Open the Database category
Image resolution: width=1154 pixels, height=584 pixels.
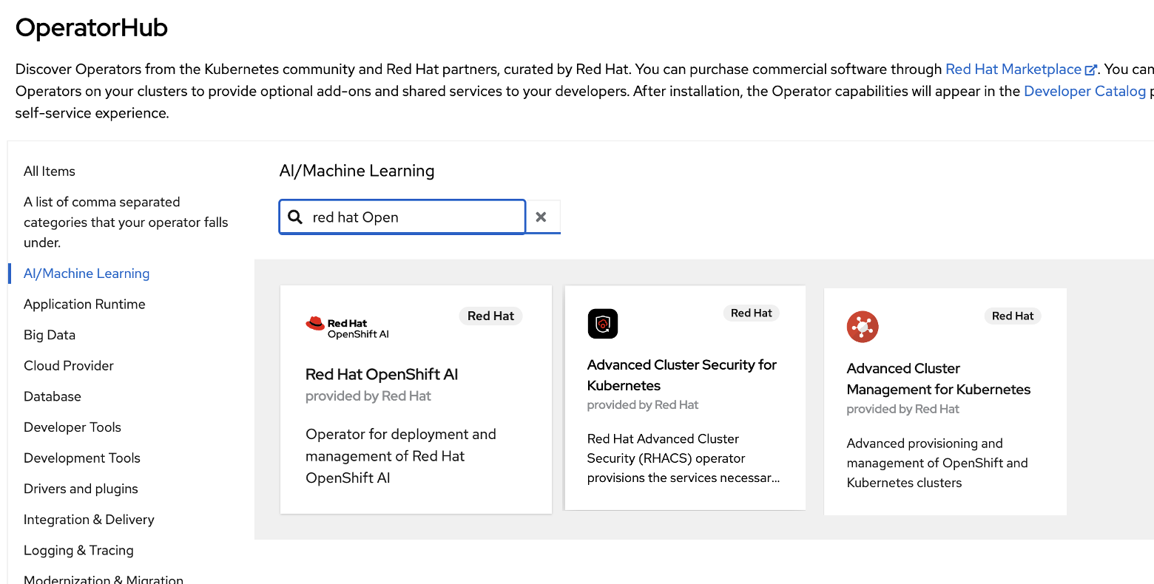point(52,396)
